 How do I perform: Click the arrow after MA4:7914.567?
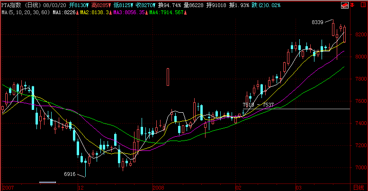(x=184, y=13)
